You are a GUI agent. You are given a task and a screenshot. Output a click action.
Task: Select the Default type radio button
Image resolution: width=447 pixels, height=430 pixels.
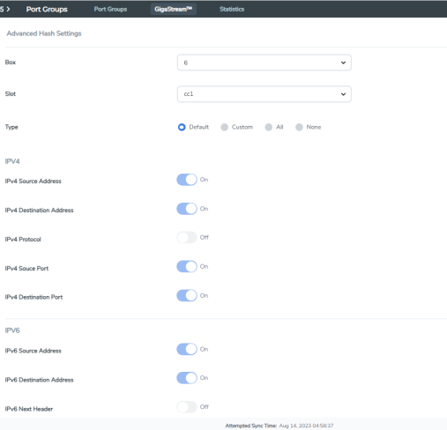coord(182,127)
